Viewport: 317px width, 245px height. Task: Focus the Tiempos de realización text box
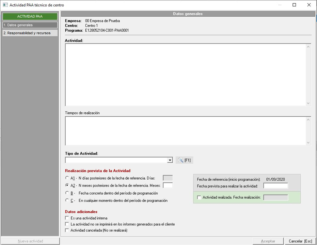[186, 131]
